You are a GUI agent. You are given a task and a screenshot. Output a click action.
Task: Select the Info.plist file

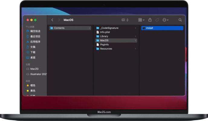click(106, 32)
